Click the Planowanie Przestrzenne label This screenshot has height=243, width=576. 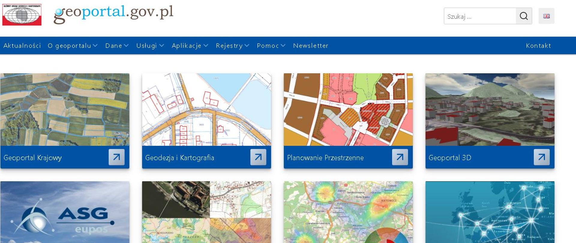coord(325,158)
